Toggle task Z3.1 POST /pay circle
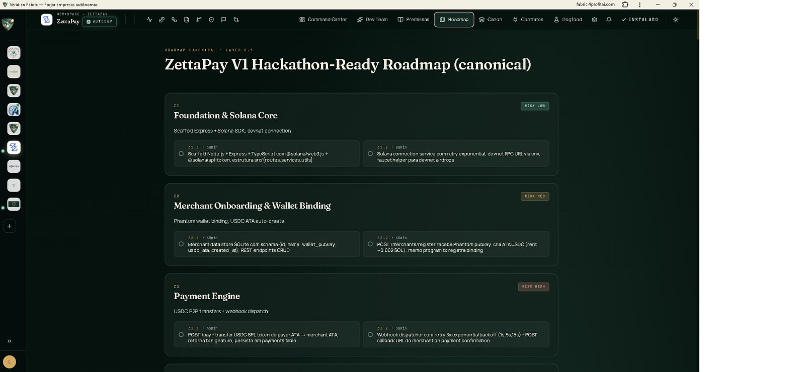 click(181, 335)
